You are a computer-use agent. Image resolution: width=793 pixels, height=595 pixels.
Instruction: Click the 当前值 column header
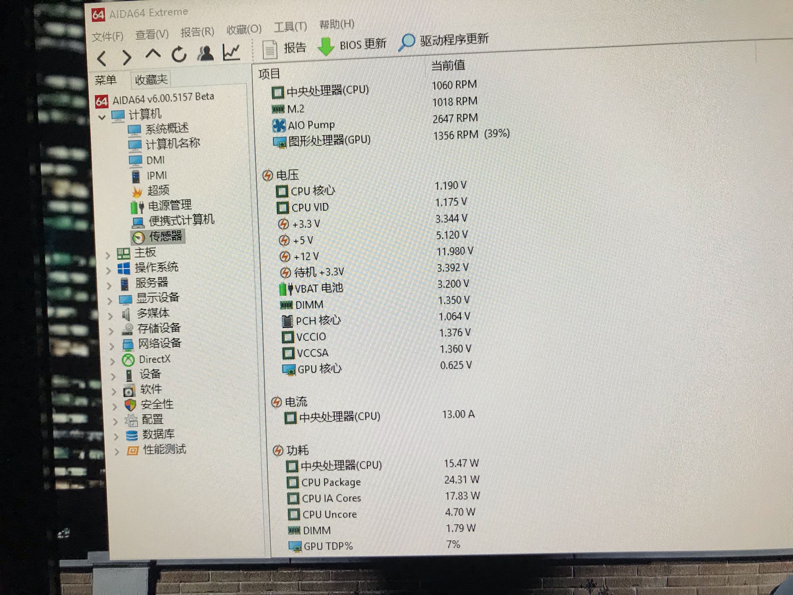pyautogui.click(x=448, y=65)
